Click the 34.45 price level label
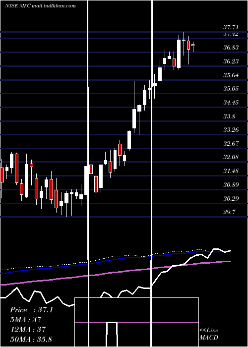This screenshot has width=248, height=347. point(231,103)
